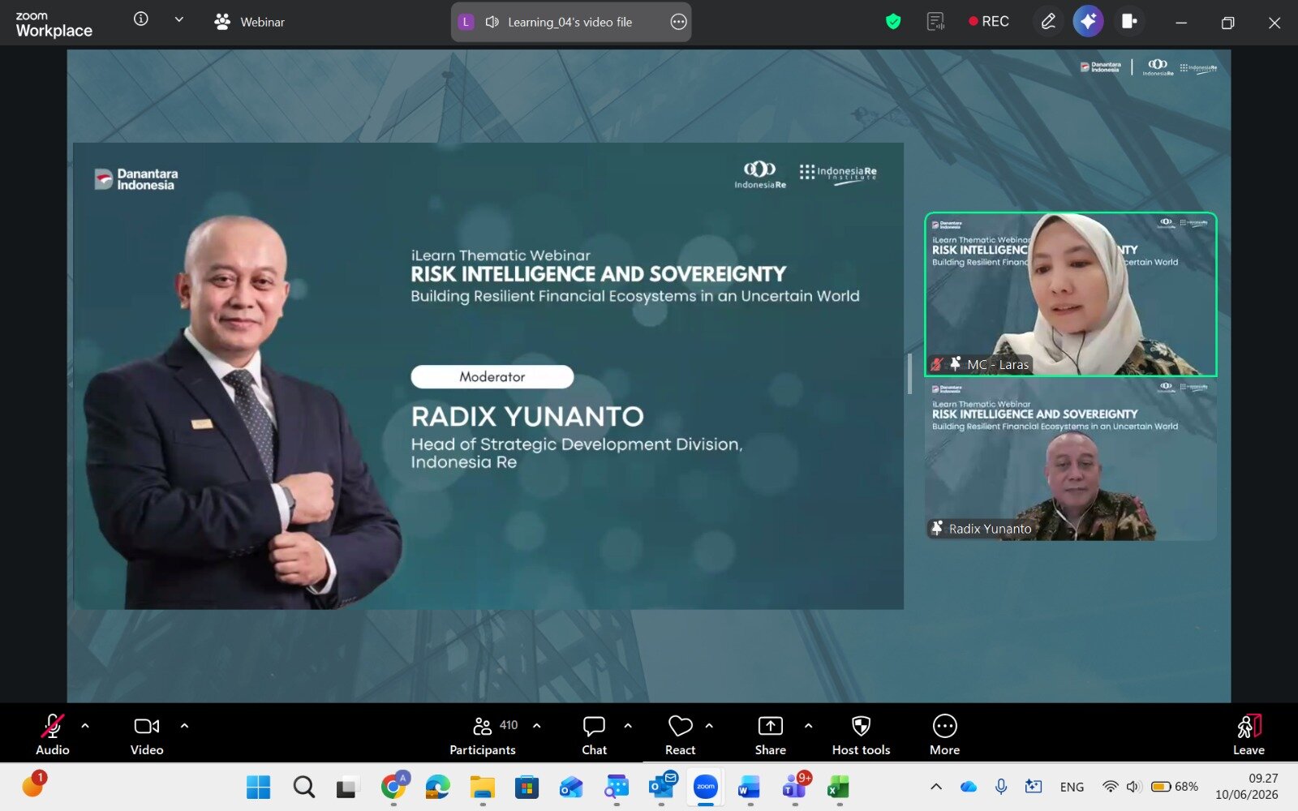Open File Explorer from the taskbar

coord(483,787)
